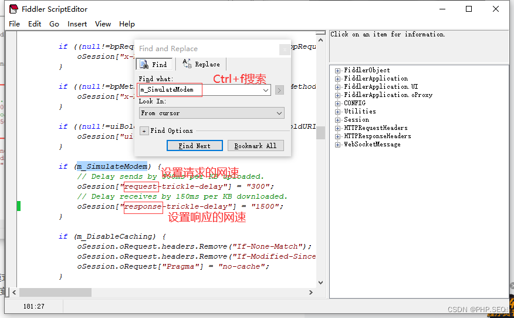The image size is (514, 318).
Task: Click the horizontal scrollbar thumb
Action: [x=55, y=292]
